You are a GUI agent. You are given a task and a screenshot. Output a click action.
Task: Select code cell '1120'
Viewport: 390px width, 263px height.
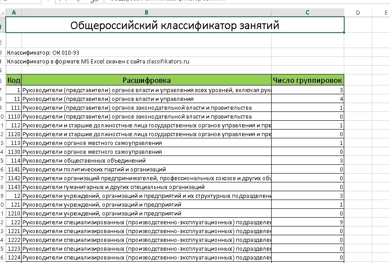(14, 134)
